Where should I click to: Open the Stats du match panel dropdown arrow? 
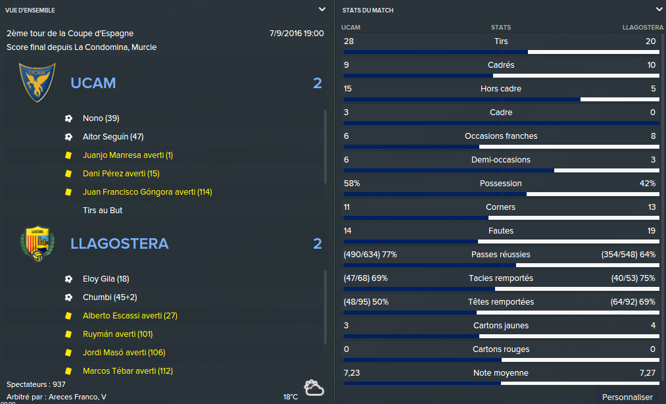pyautogui.click(x=659, y=9)
